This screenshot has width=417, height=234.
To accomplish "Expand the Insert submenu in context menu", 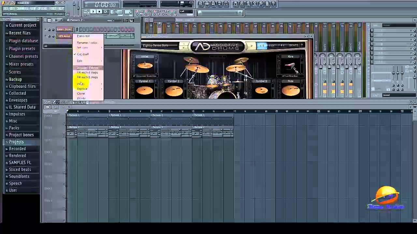I will (88, 84).
